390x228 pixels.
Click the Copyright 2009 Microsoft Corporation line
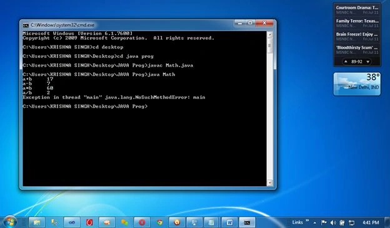click(118, 38)
